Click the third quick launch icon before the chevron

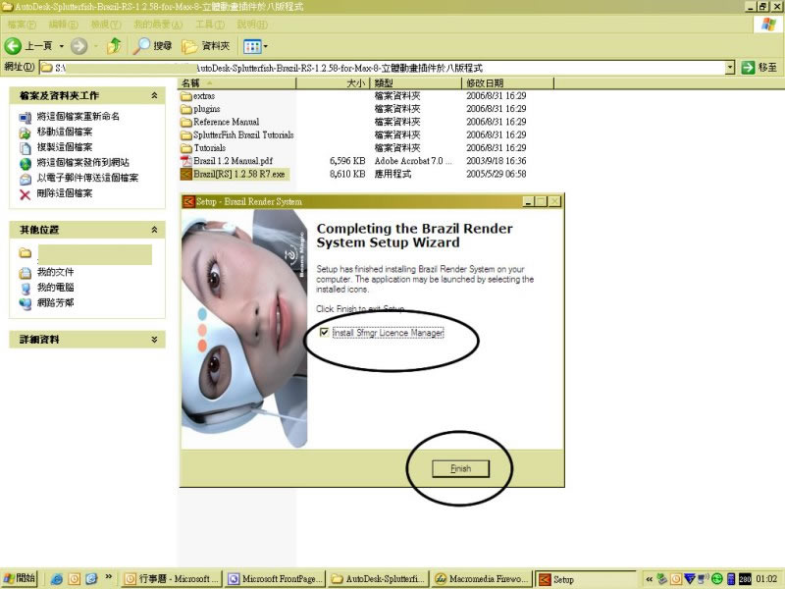click(91, 579)
